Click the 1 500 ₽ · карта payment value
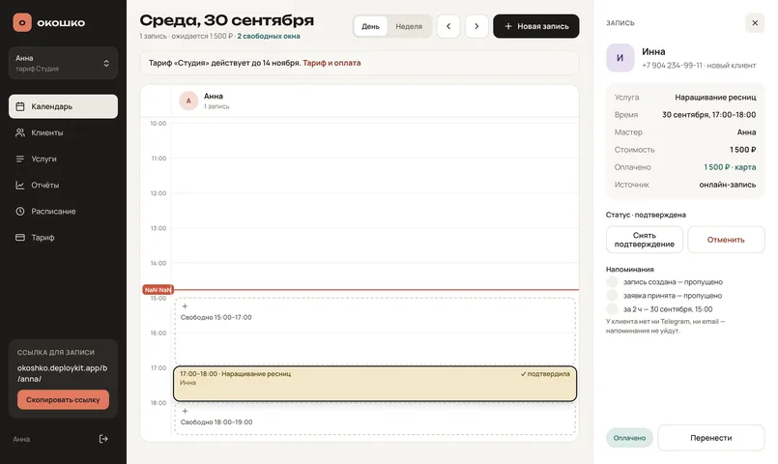 pyautogui.click(x=730, y=167)
